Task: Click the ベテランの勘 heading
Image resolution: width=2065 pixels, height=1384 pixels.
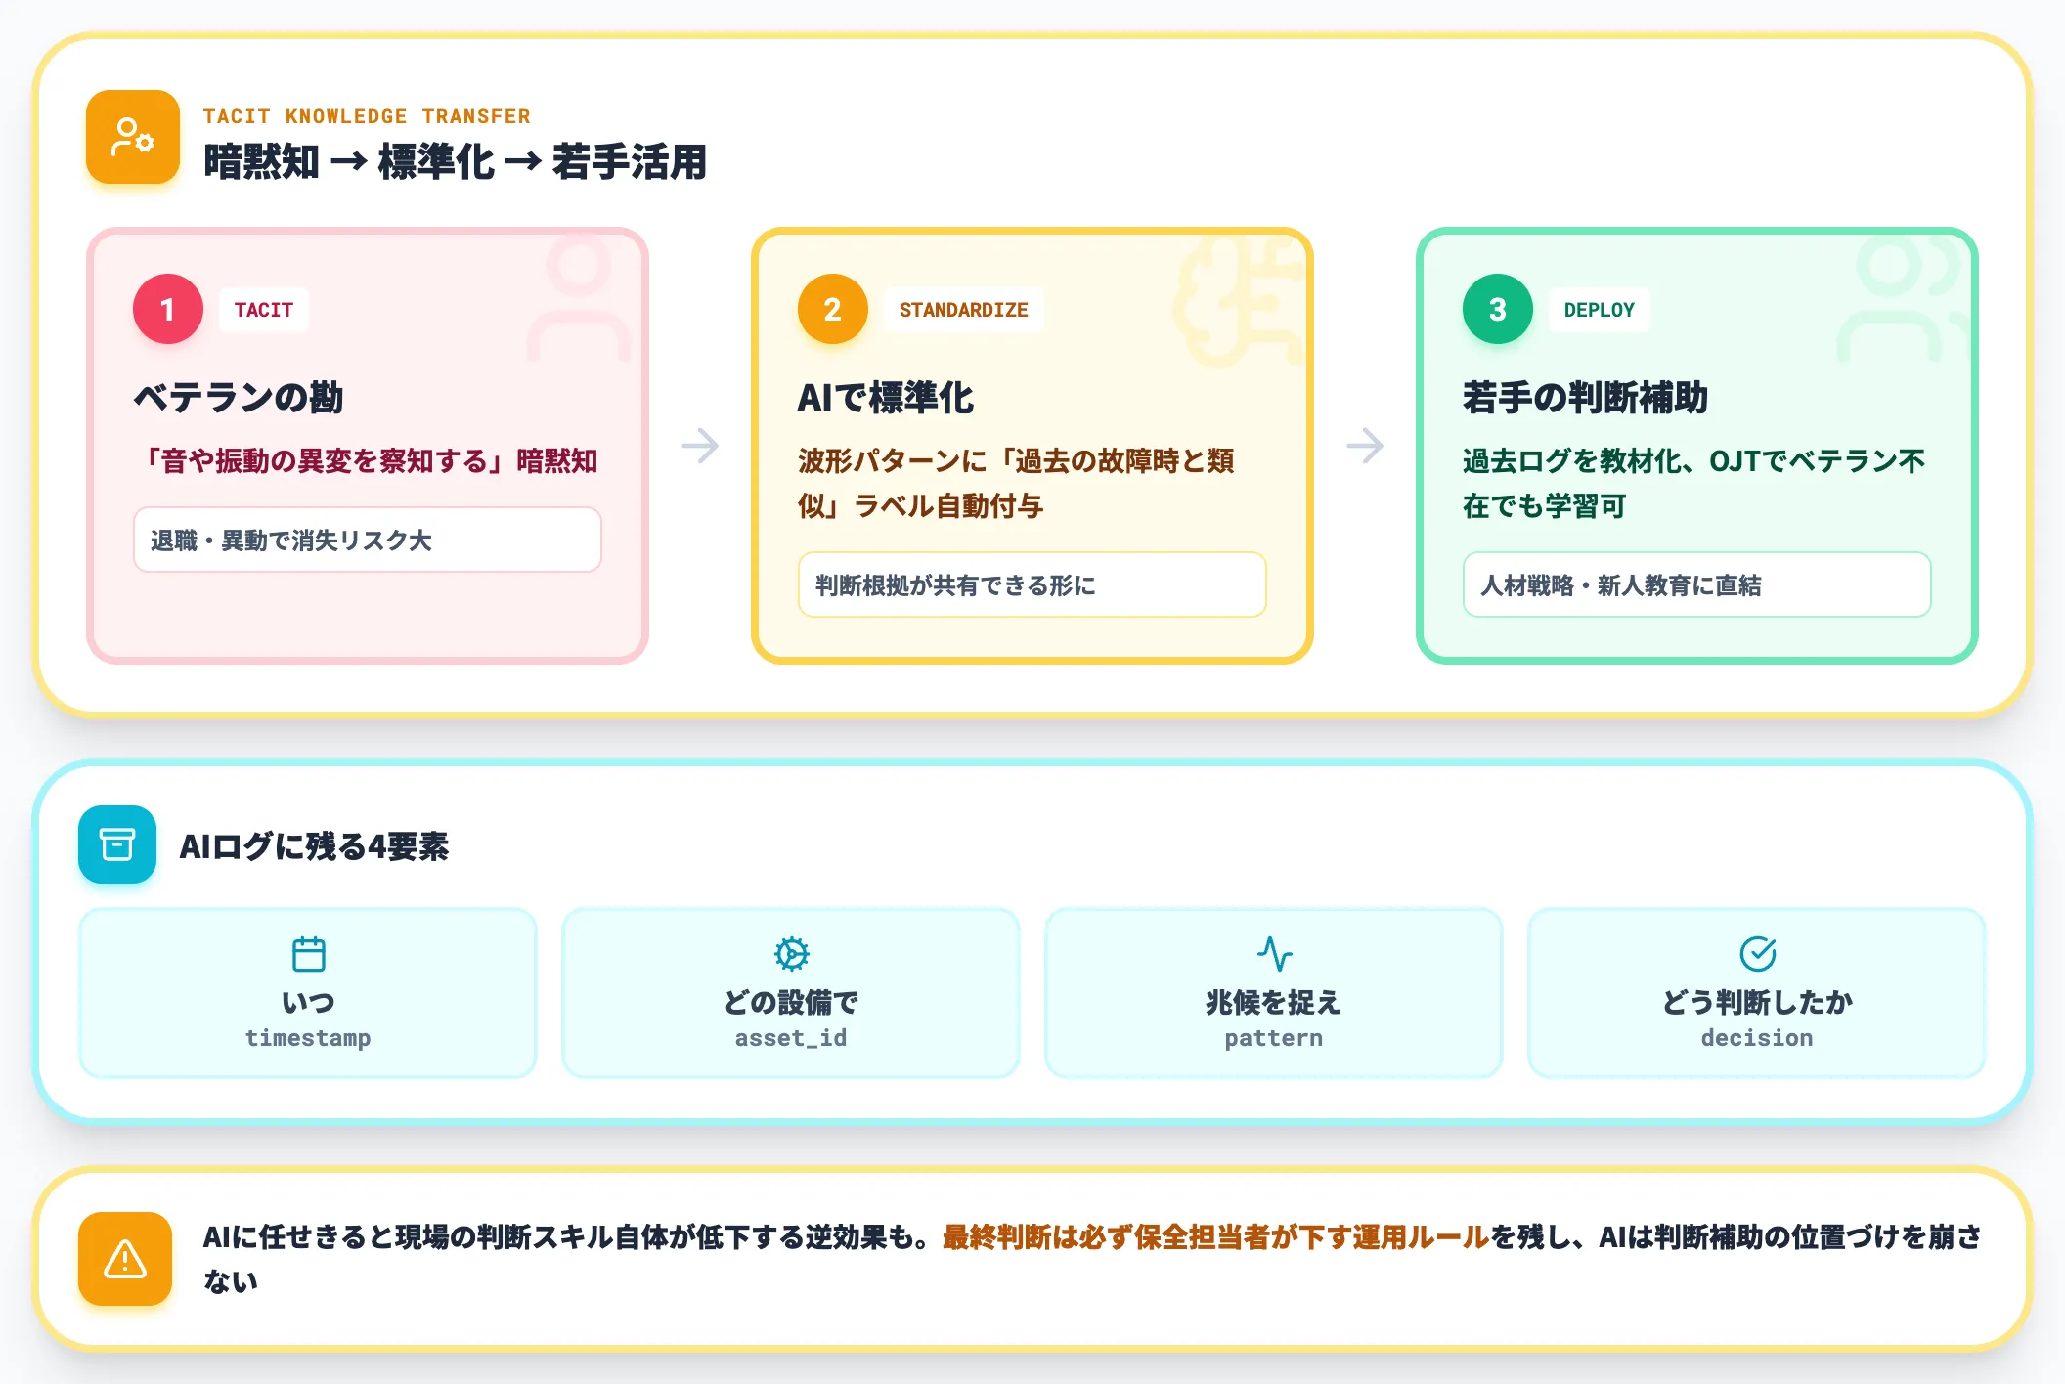Action: pos(239,397)
